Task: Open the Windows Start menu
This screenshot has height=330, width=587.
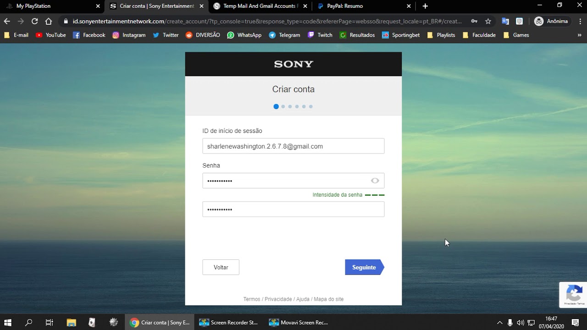Action: [8, 323]
